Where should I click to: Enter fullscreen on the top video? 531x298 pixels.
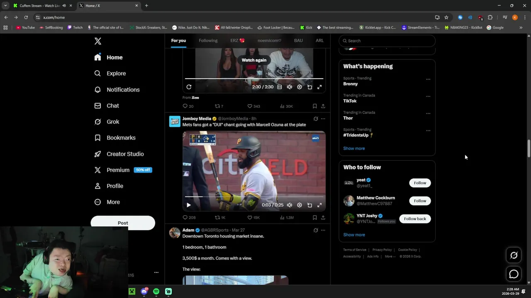pos(319,87)
